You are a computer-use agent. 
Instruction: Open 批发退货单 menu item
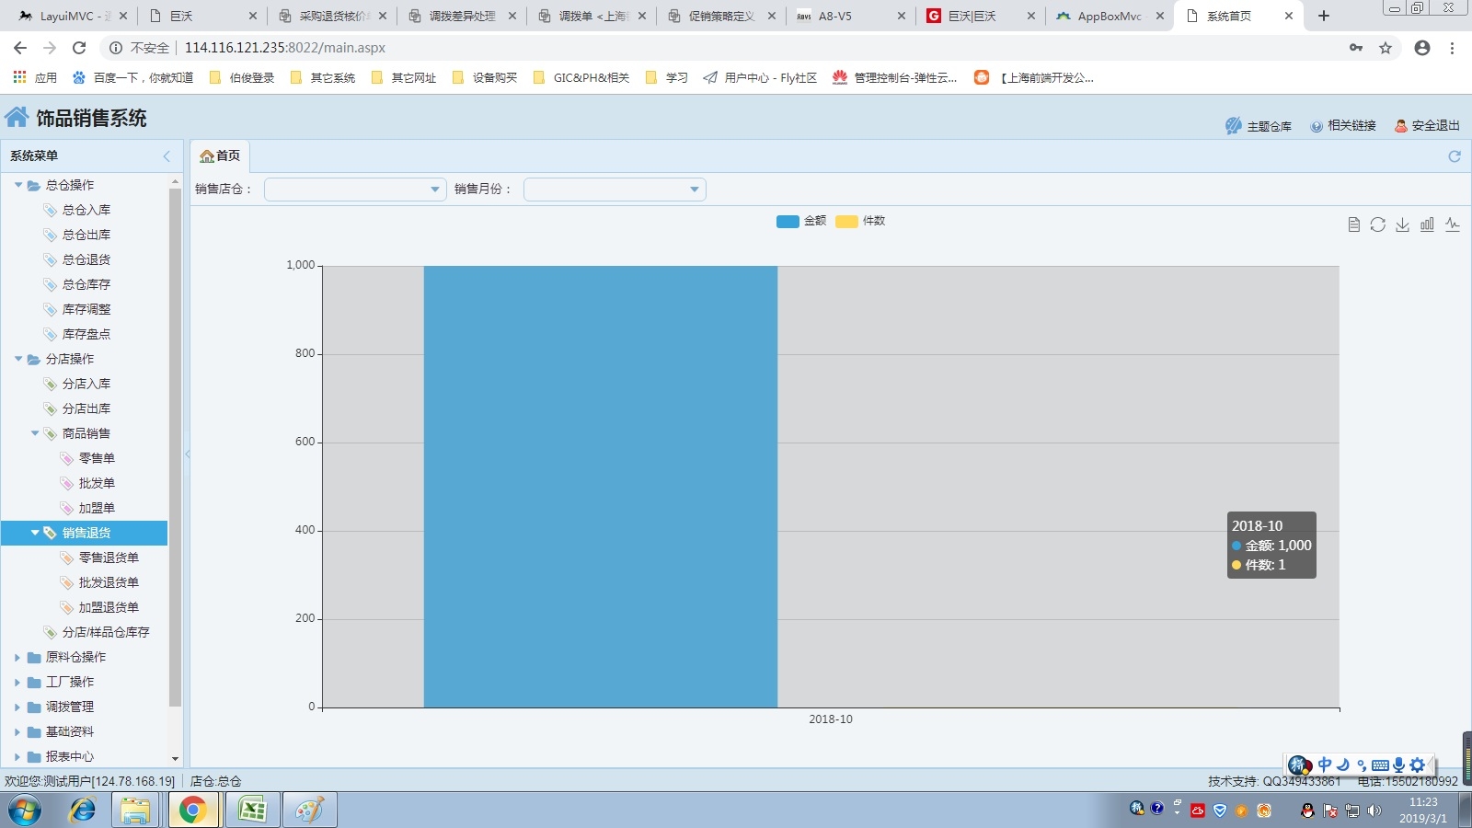pyautogui.click(x=109, y=582)
